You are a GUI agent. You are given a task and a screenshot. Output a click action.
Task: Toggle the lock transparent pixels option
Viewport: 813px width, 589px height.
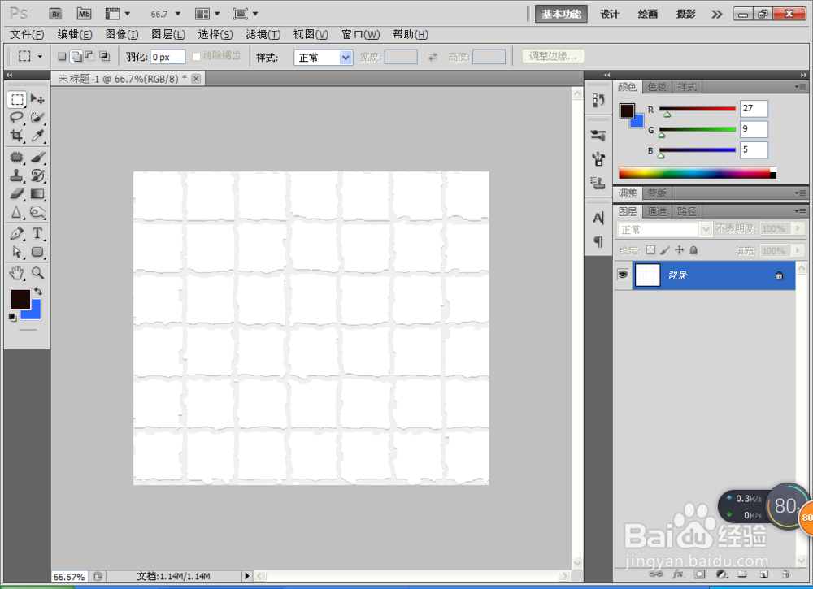[650, 250]
